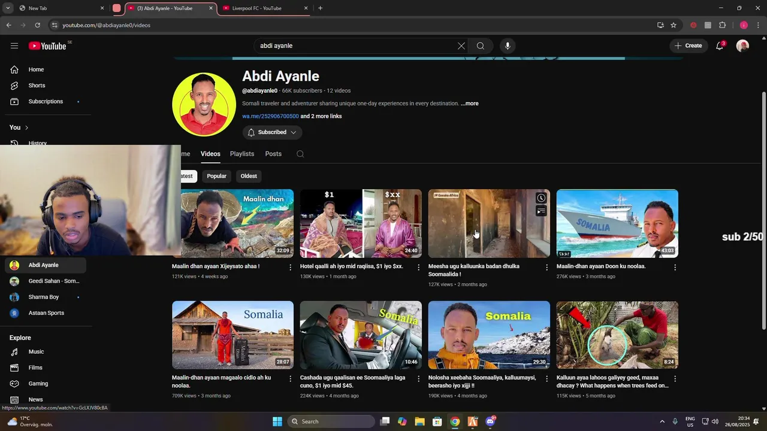Open options menu for "Maalin-dhan ayaan magaalo cidlo"

pos(291,378)
